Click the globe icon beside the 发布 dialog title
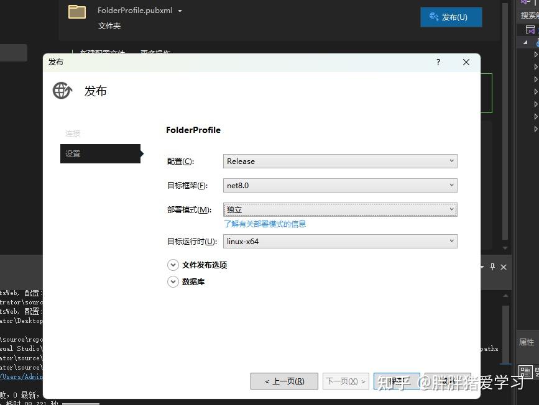Image resolution: width=539 pixels, height=405 pixels. tap(62, 90)
